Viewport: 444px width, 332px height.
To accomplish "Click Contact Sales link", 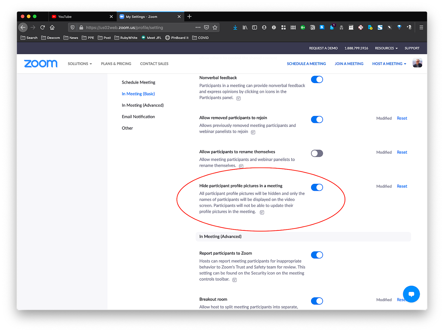I will tap(154, 64).
